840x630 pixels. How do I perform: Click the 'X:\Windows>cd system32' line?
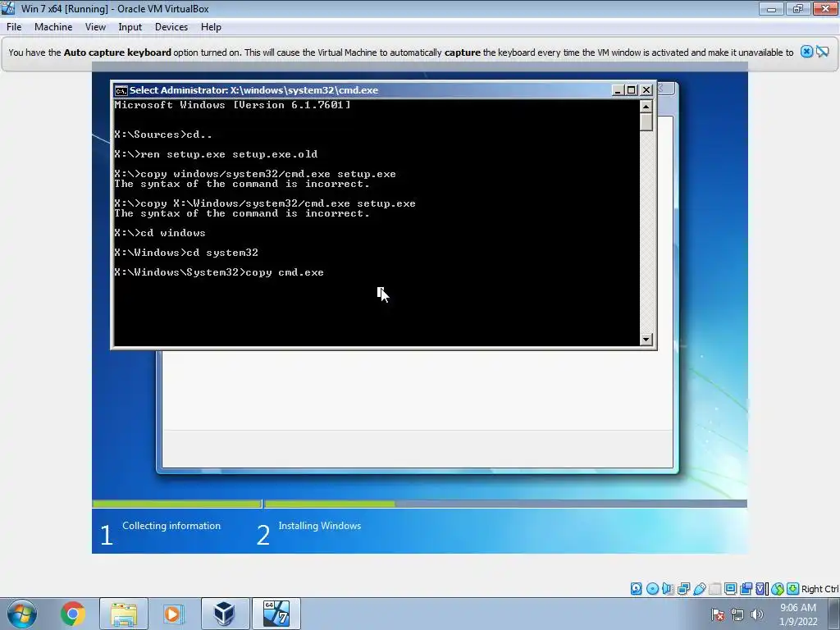click(186, 253)
